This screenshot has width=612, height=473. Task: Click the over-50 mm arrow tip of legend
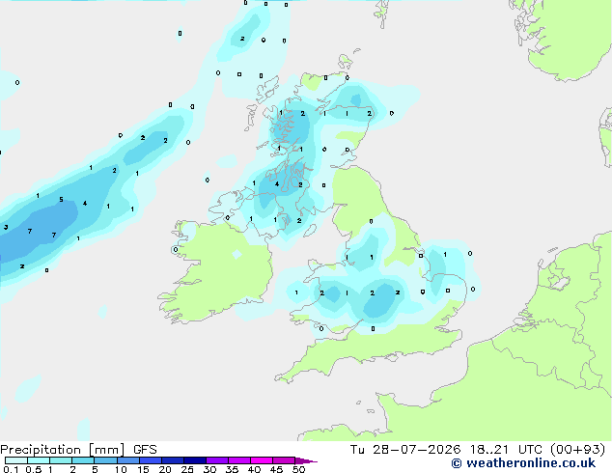pyautogui.click(x=306, y=460)
